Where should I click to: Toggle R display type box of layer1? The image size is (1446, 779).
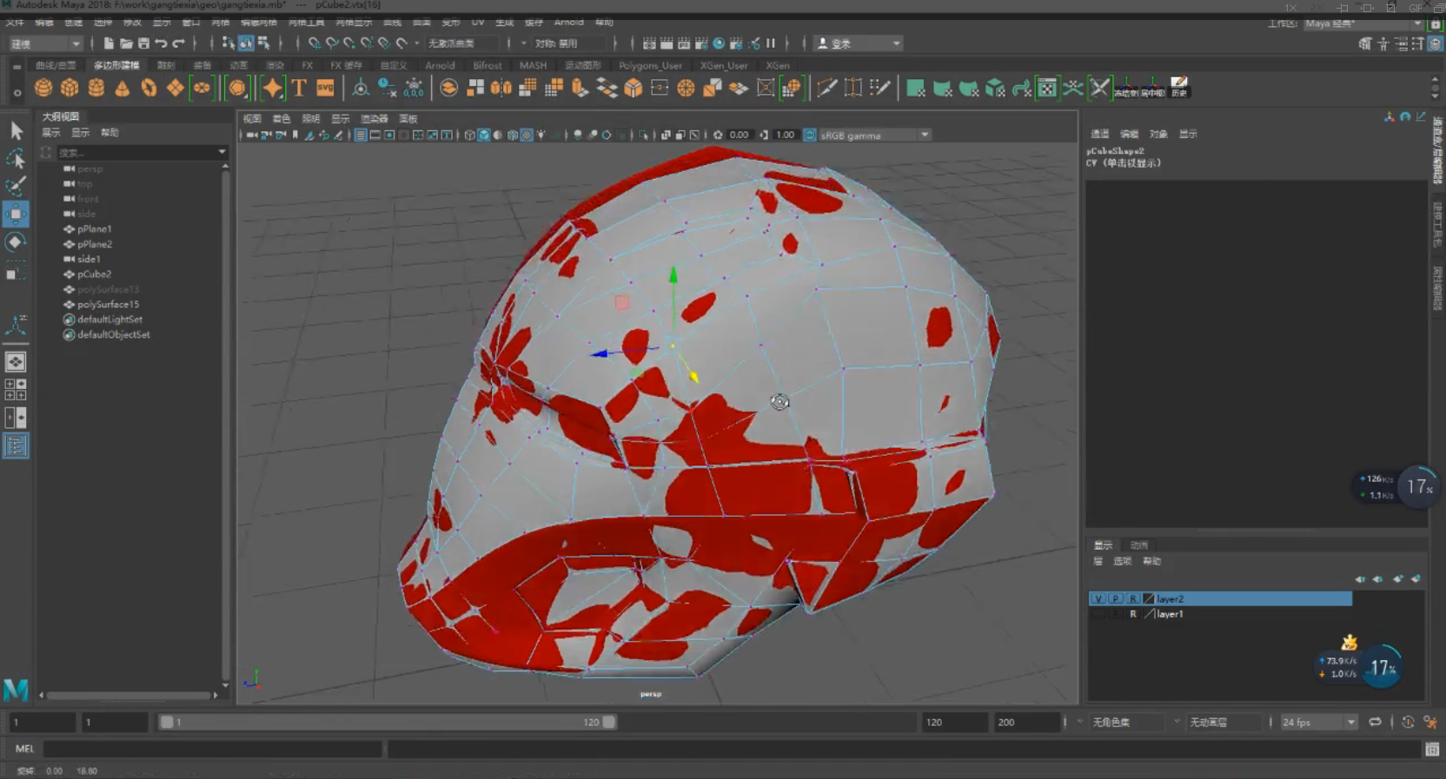(x=1132, y=614)
